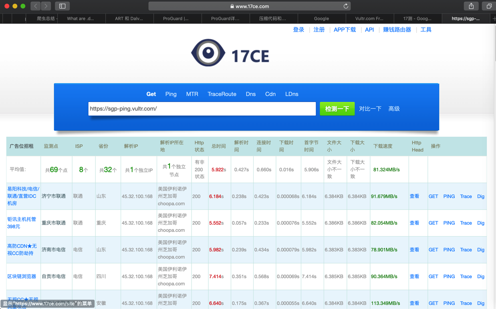Click GET in 济南市电信 row
496x309 pixels.
tap(433, 250)
